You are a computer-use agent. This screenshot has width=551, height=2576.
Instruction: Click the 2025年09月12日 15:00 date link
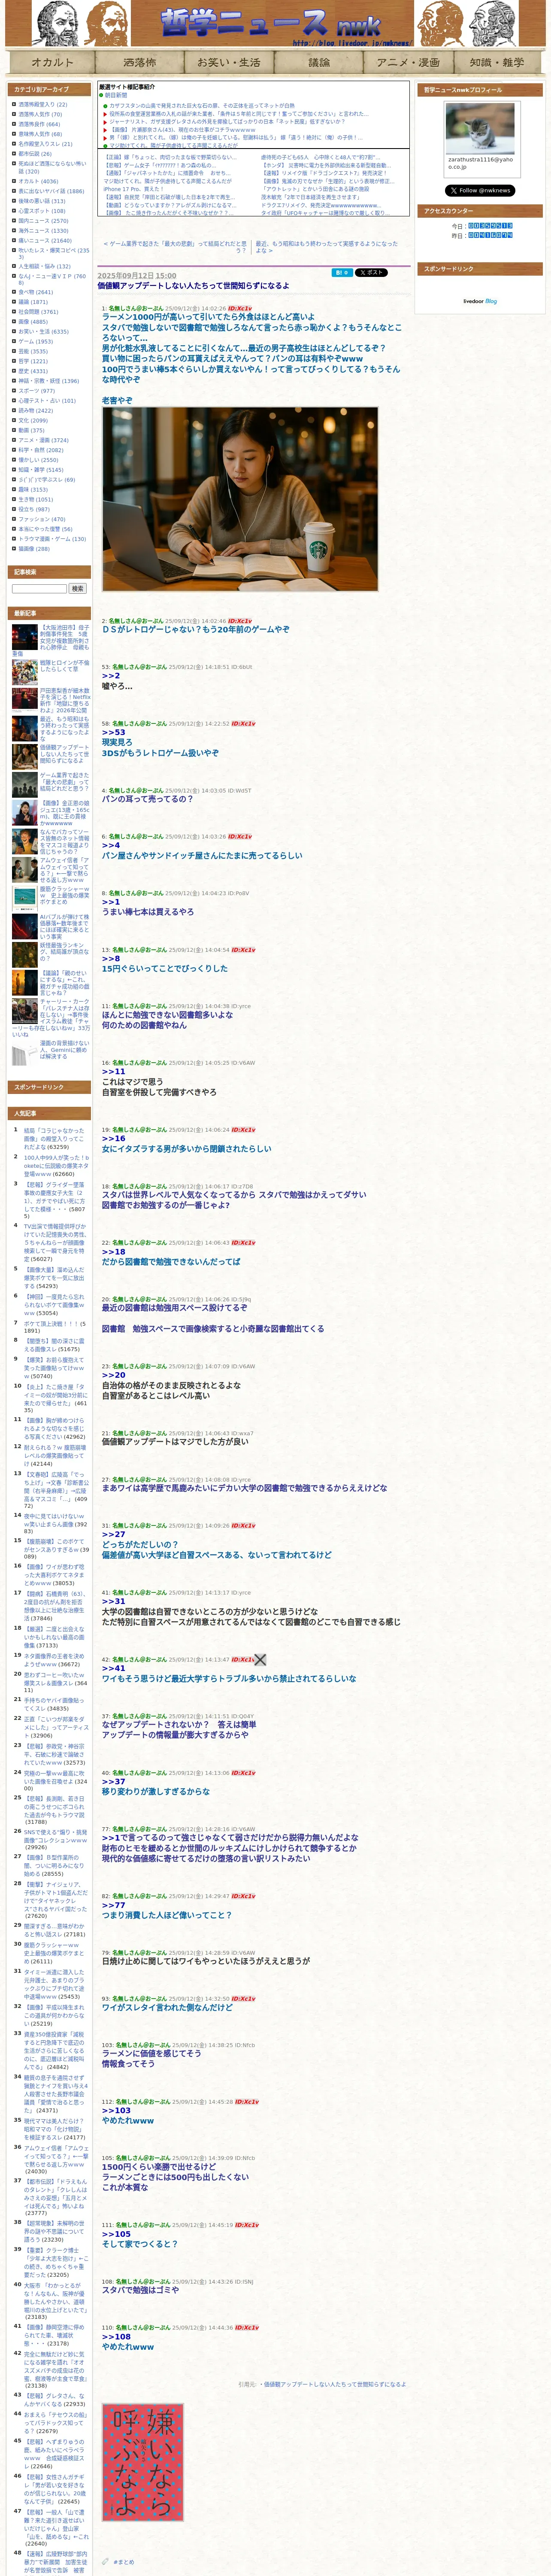click(x=136, y=275)
